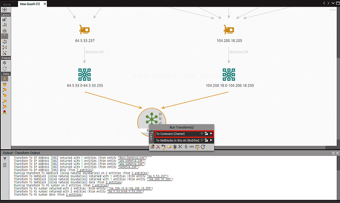Select the red ball view icon
This screenshot has height=203, width=340.
(5, 112)
